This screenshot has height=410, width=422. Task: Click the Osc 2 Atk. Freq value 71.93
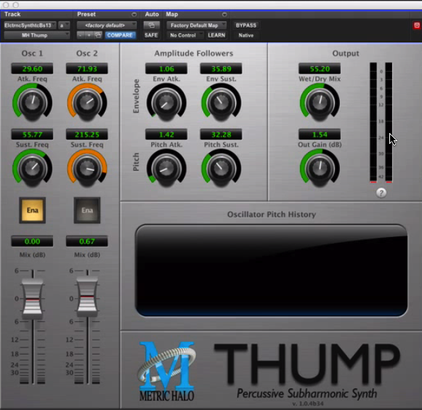(87, 68)
